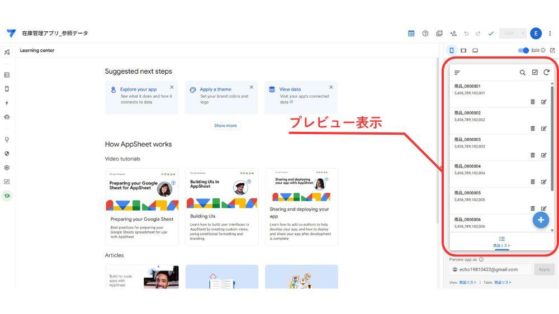Open Building UIs video tutorial

(222, 207)
